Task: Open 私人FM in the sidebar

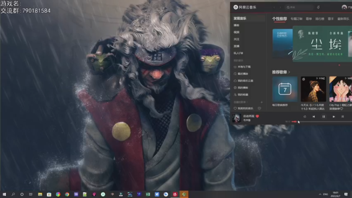Action: pos(238,53)
